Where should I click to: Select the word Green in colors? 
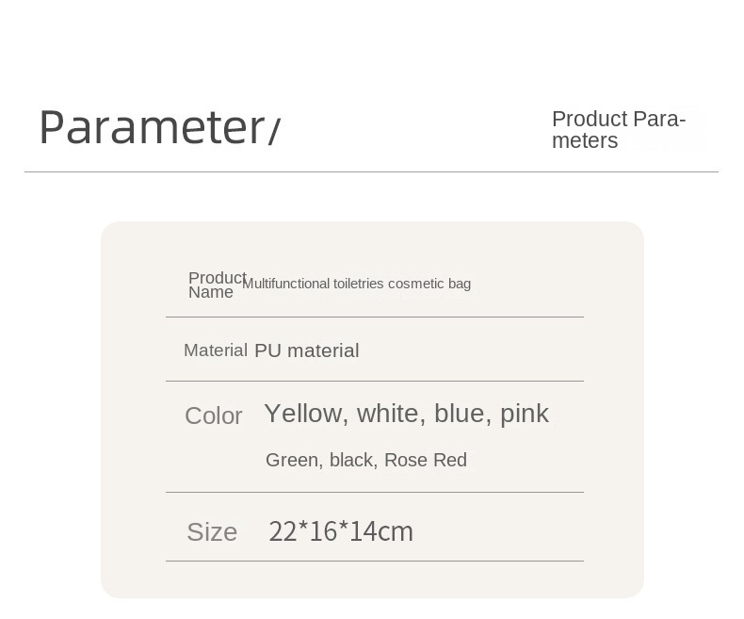[x=292, y=460]
